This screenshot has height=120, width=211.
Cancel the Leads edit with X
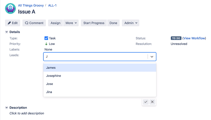coord(152,102)
